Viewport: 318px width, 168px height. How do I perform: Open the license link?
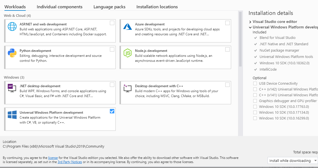[53, 158]
